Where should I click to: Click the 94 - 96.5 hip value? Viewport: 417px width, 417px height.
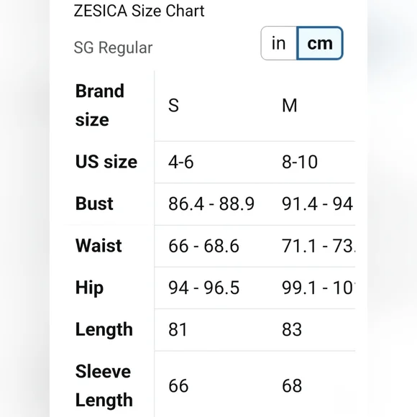(204, 288)
